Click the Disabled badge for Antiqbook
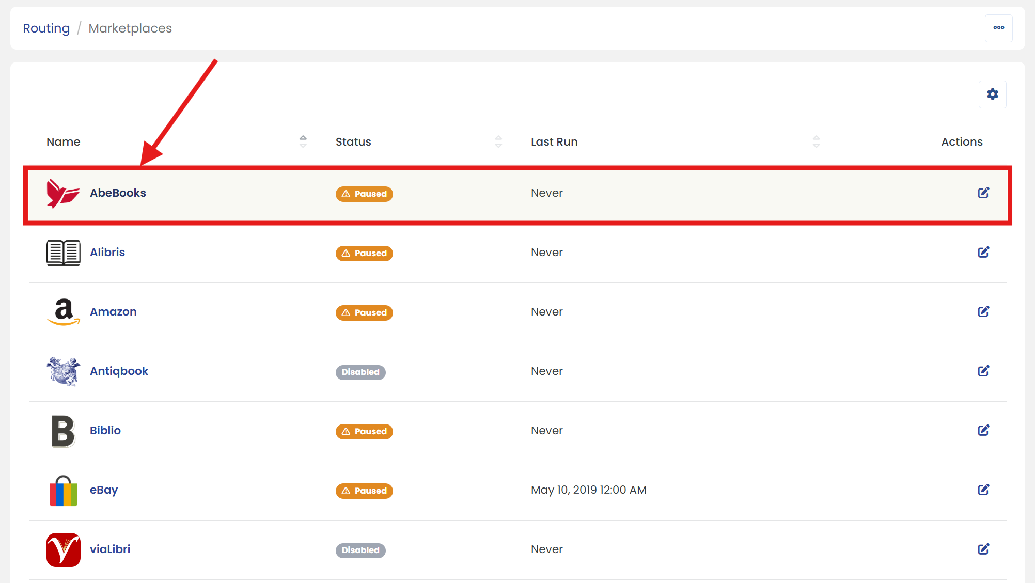Screen dimensions: 1035x583 pos(360,372)
